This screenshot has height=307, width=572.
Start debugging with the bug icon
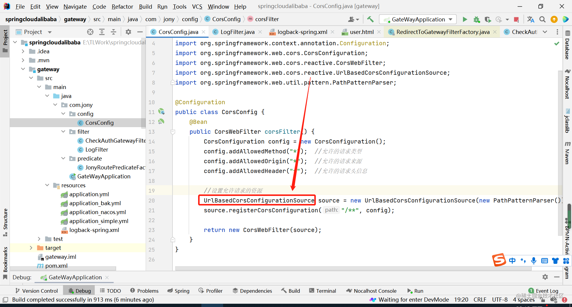(477, 19)
